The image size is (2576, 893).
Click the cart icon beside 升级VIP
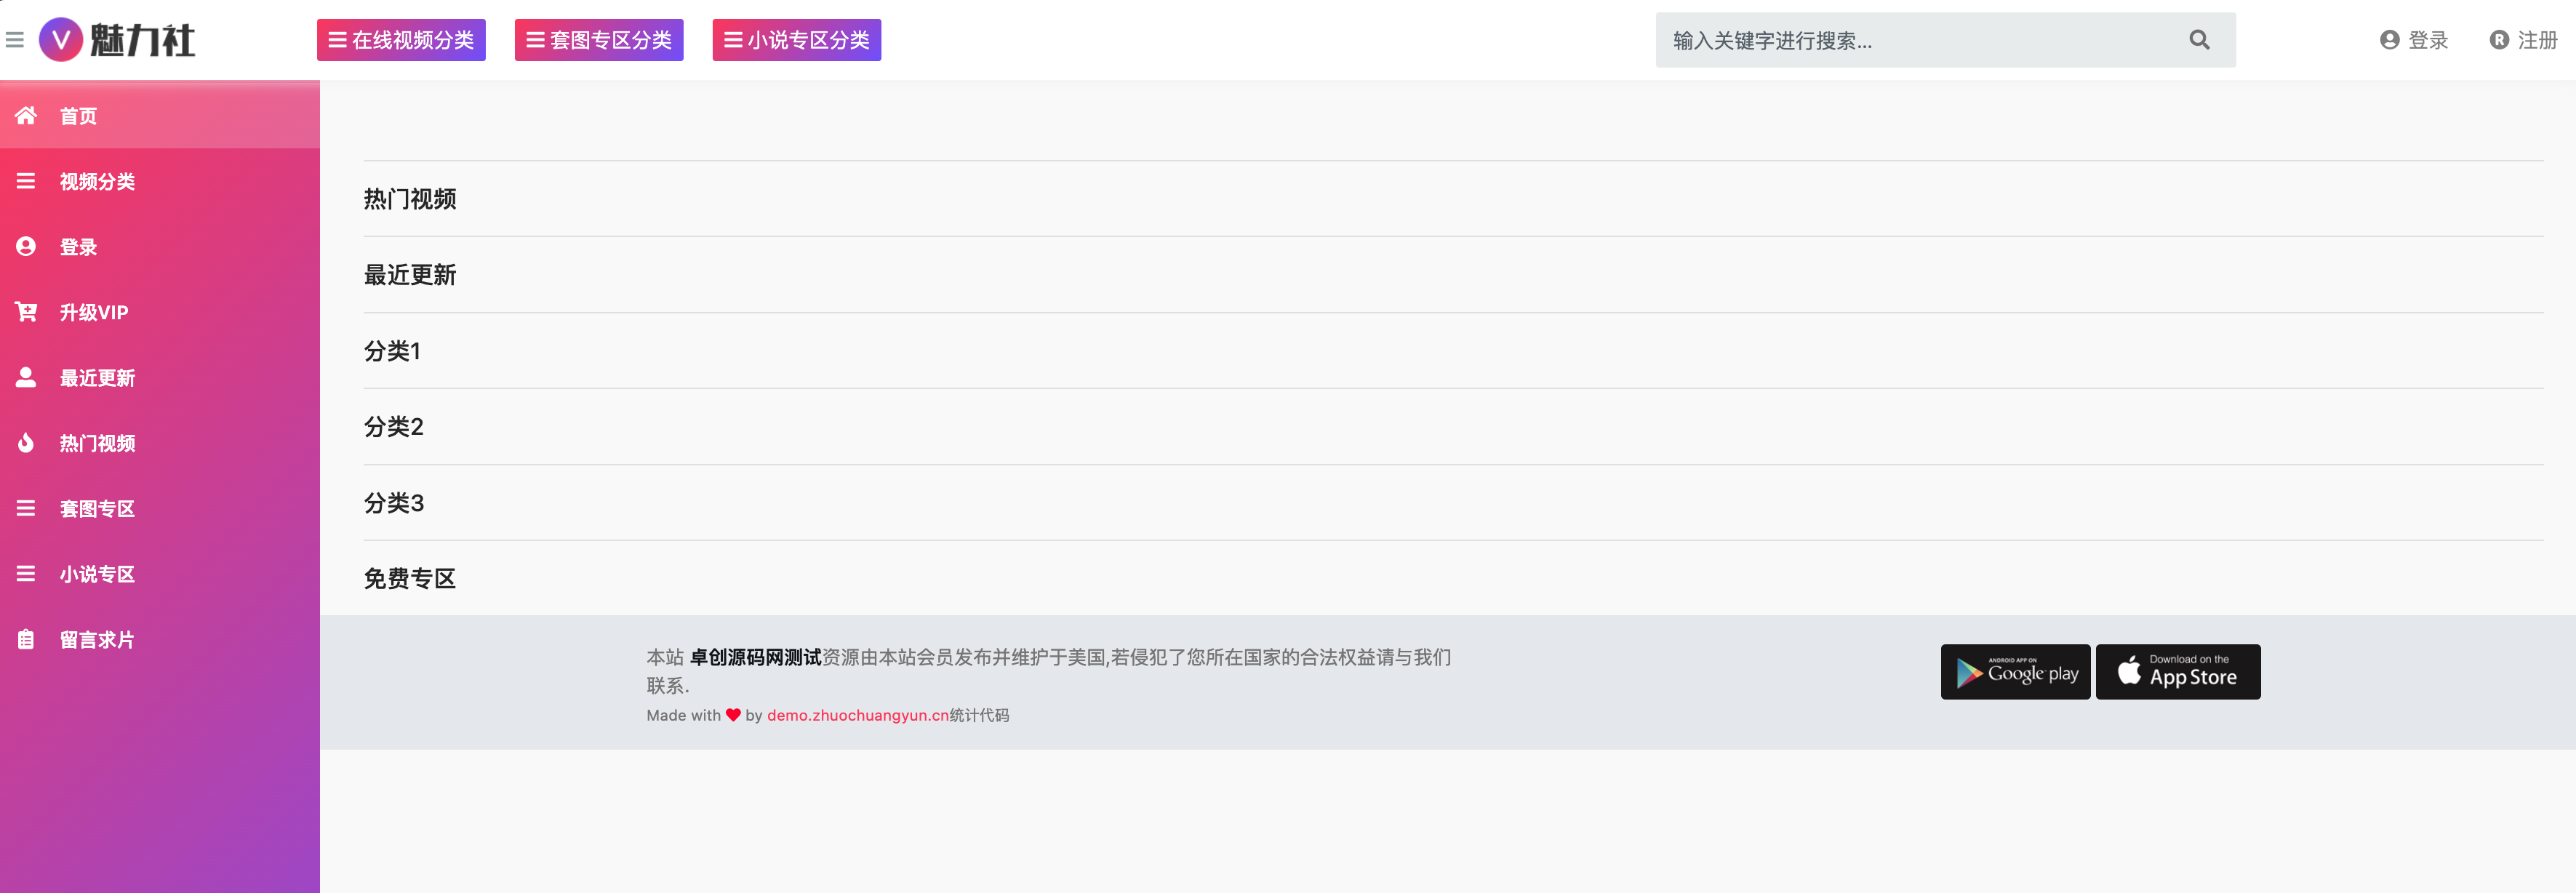[x=26, y=312]
